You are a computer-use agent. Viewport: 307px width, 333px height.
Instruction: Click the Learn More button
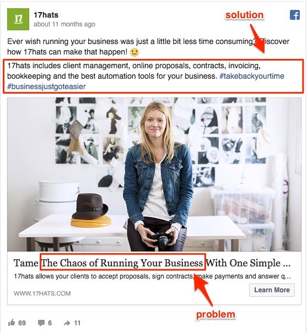point(272,290)
